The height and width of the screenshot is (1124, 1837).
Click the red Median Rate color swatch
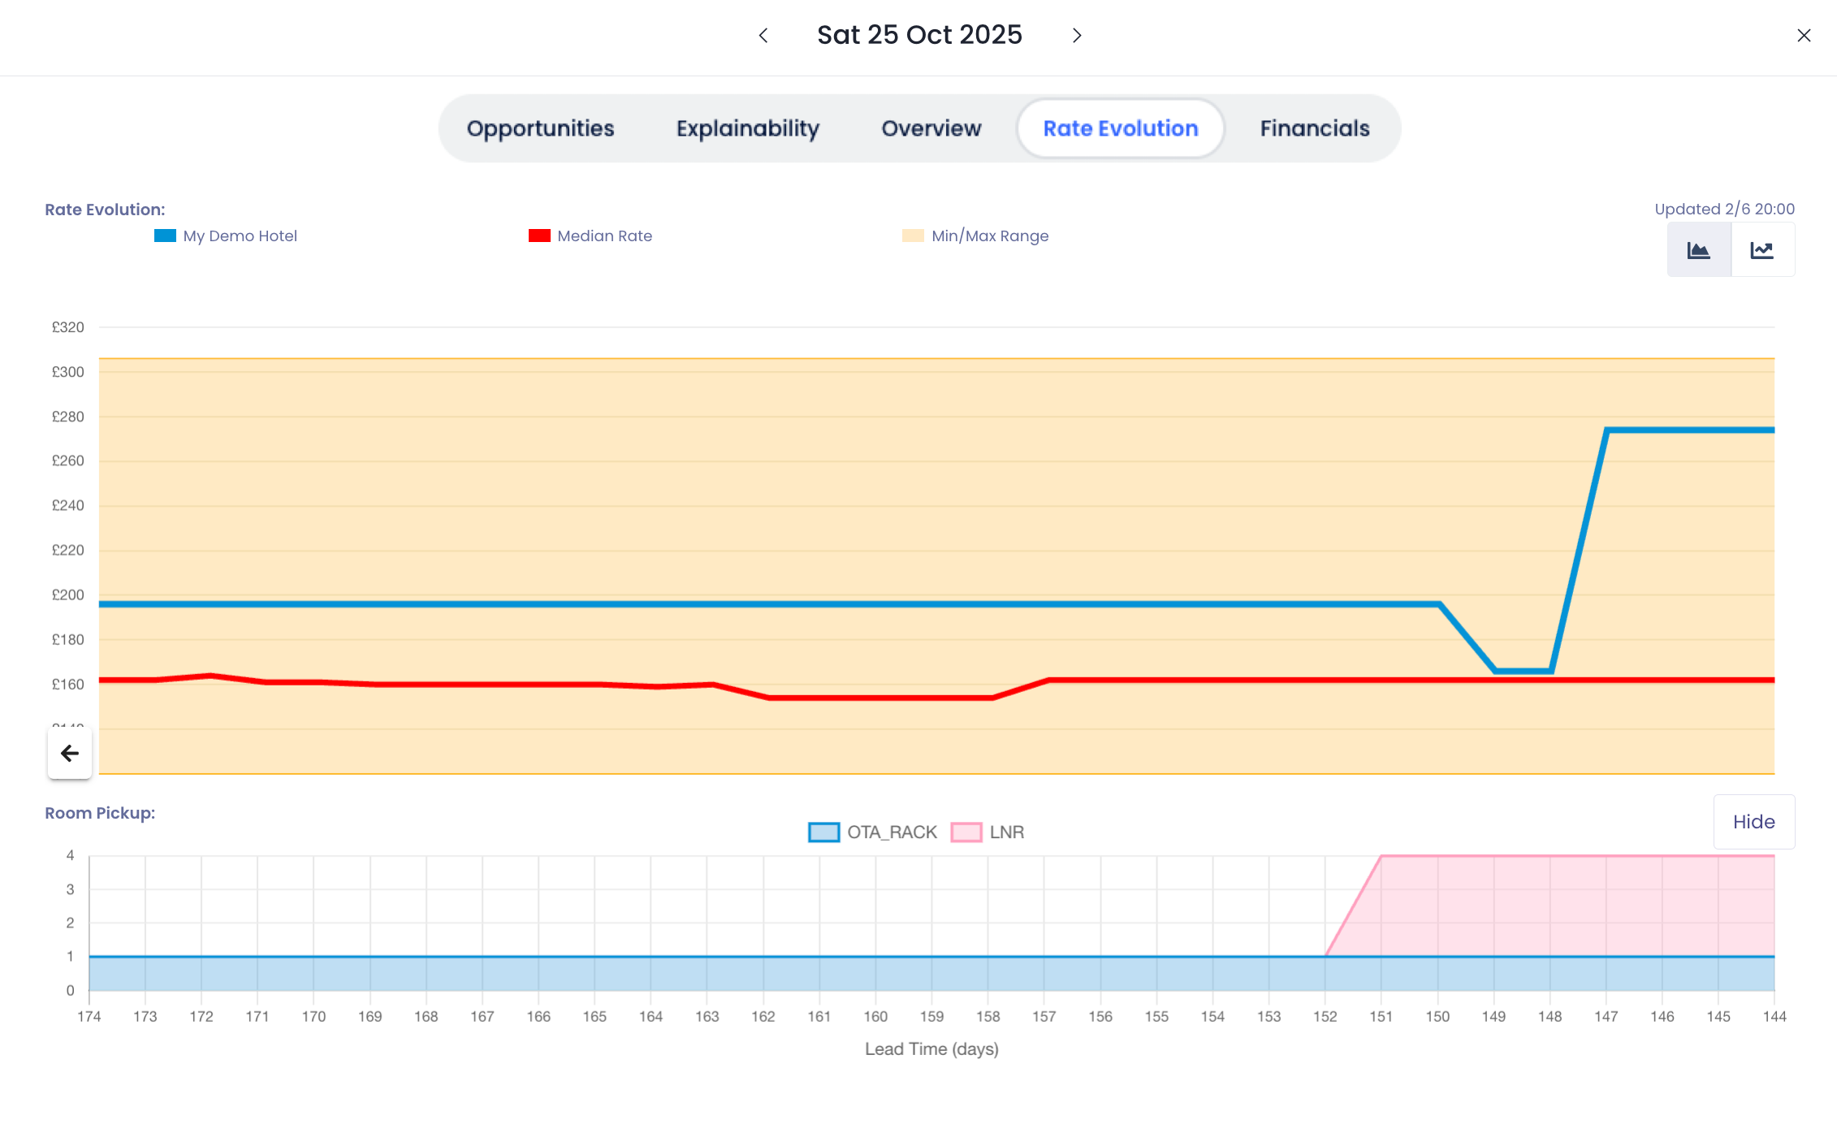[539, 236]
